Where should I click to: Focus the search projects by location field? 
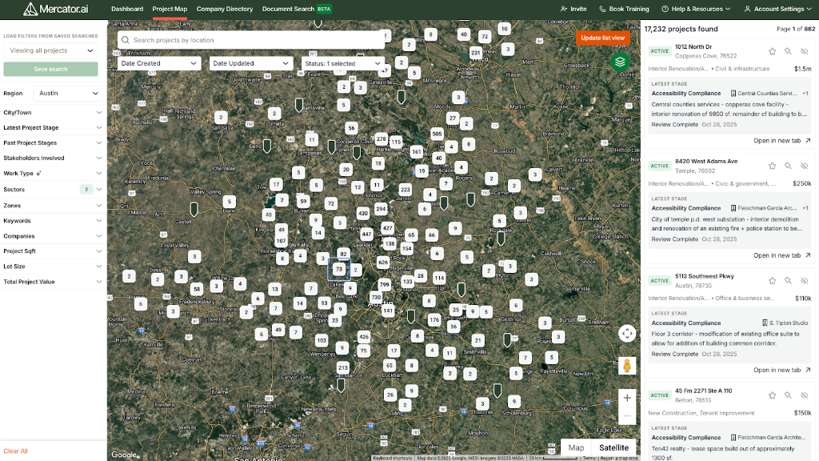pos(251,40)
